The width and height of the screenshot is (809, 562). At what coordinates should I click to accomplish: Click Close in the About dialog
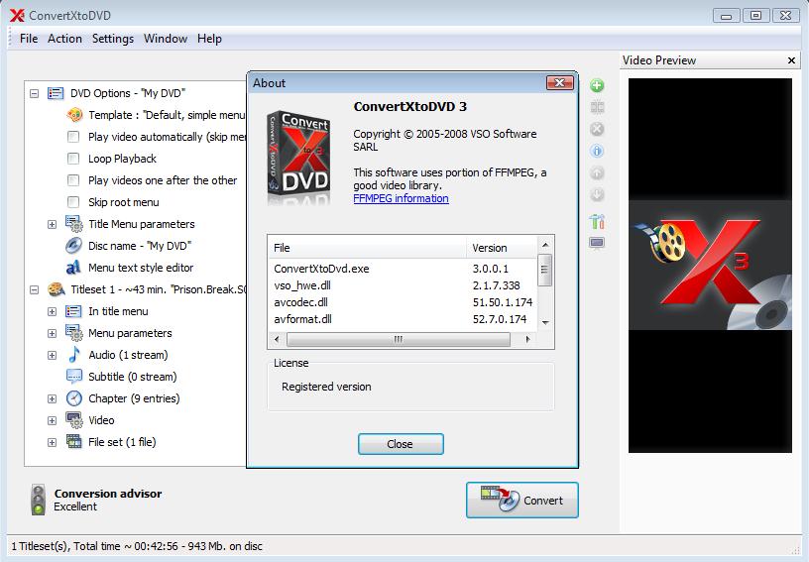click(401, 444)
